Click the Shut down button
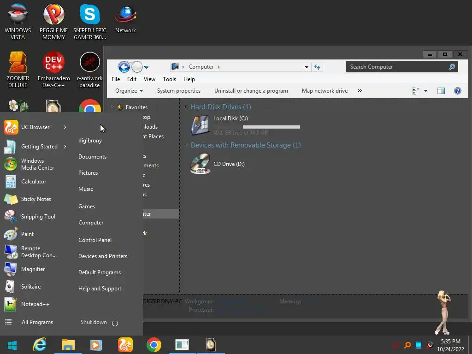This screenshot has width=472, height=354. pyautogui.click(x=94, y=322)
